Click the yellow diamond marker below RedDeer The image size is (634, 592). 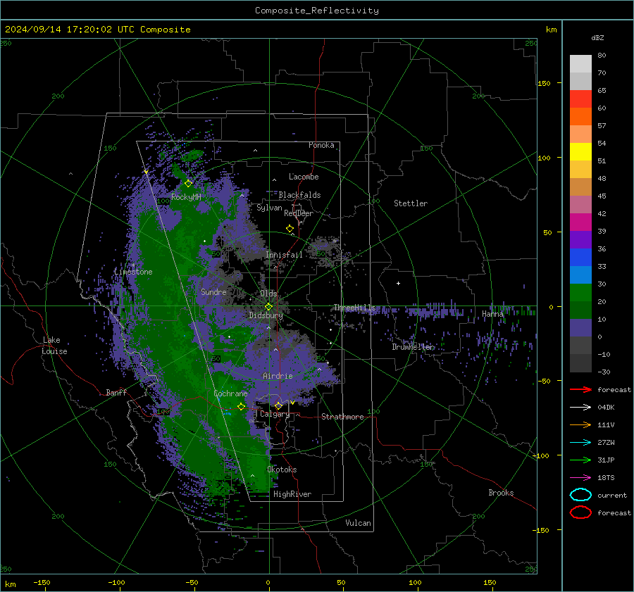click(x=290, y=229)
